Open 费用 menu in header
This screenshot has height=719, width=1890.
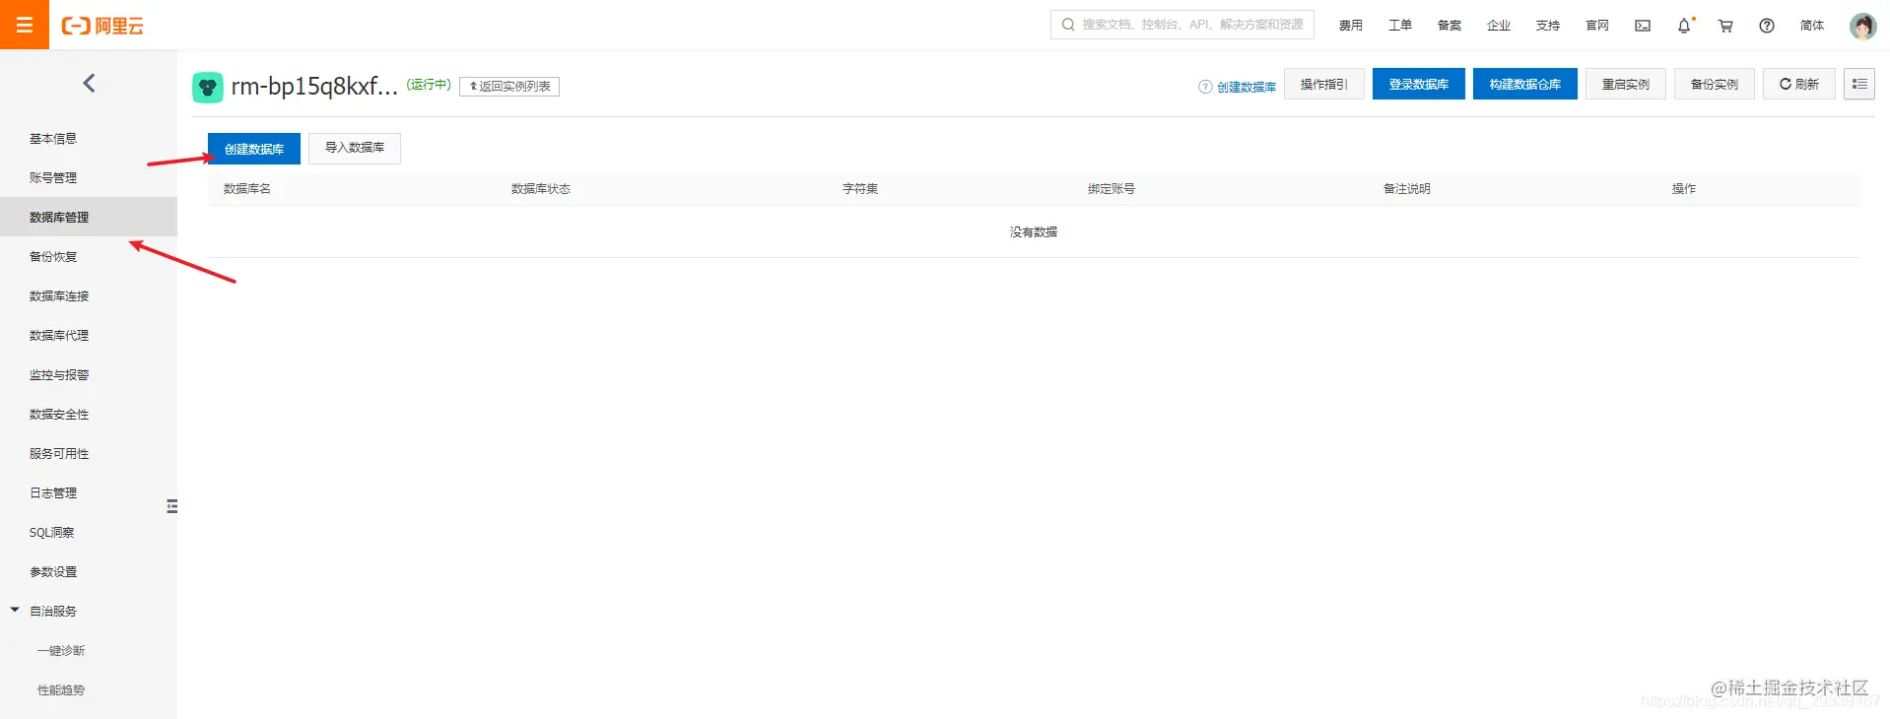pos(1351,26)
